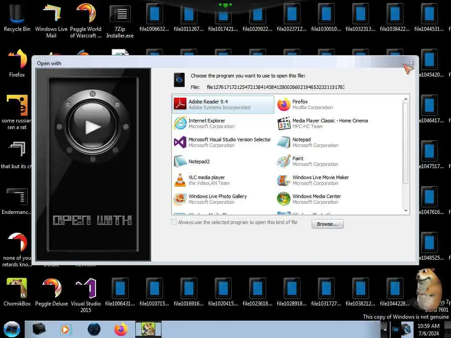Select desktop file file1006431...
This screenshot has height=338, width=451.
pyautogui.click(x=120, y=292)
